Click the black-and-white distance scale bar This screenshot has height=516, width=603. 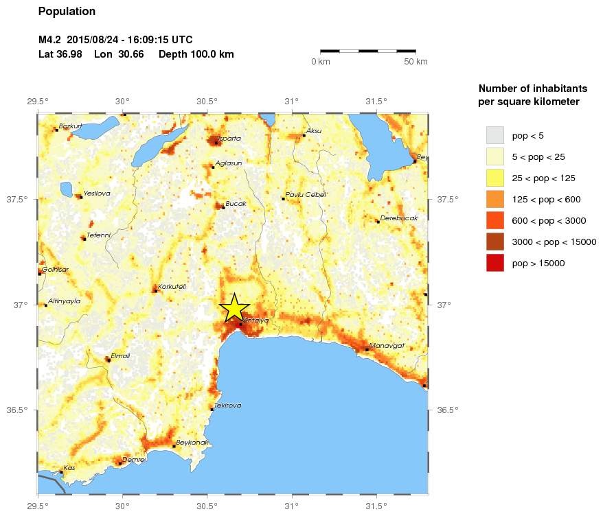point(368,51)
